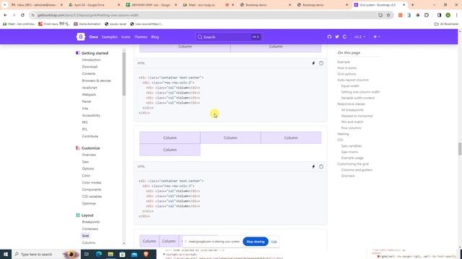The image size is (462, 259).
Task: Click the sidebar scroll down arrow
Action: [x=124, y=243]
